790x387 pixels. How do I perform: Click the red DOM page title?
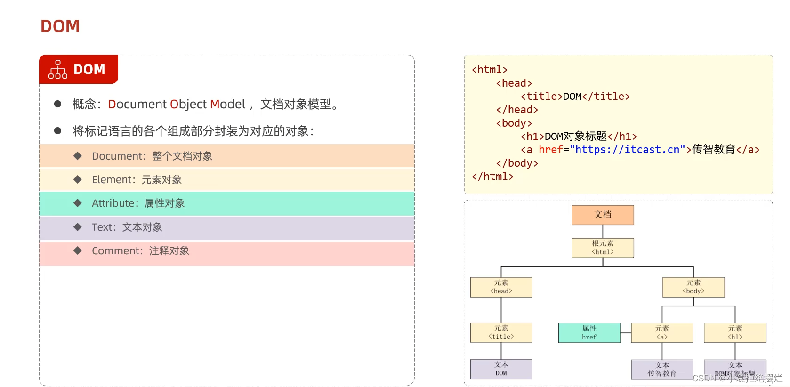(x=60, y=26)
